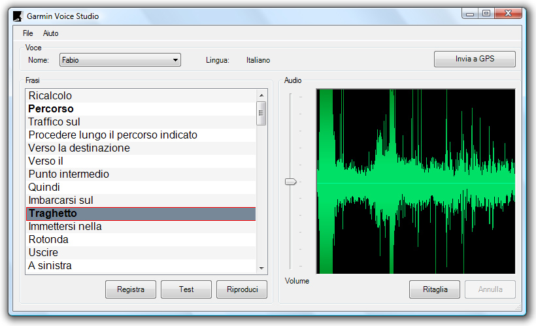Select the phrase "Verso la destinazione"
The image size is (536, 326).
tap(141, 148)
